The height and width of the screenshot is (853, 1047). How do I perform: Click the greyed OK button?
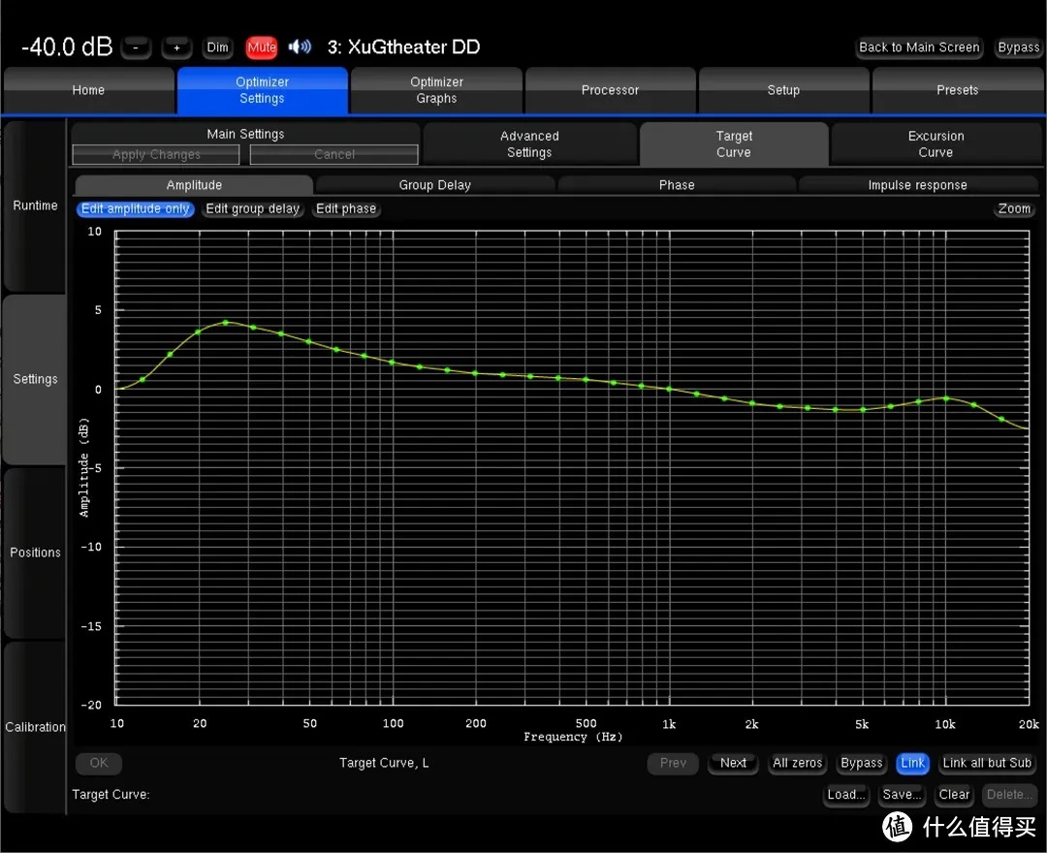point(99,763)
